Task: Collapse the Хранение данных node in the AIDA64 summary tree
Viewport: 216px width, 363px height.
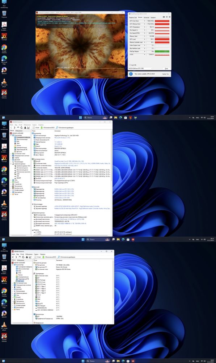Action: point(11,164)
